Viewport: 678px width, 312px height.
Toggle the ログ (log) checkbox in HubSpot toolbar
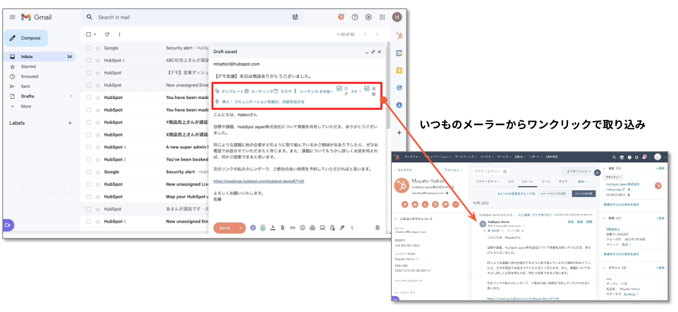tap(339, 88)
